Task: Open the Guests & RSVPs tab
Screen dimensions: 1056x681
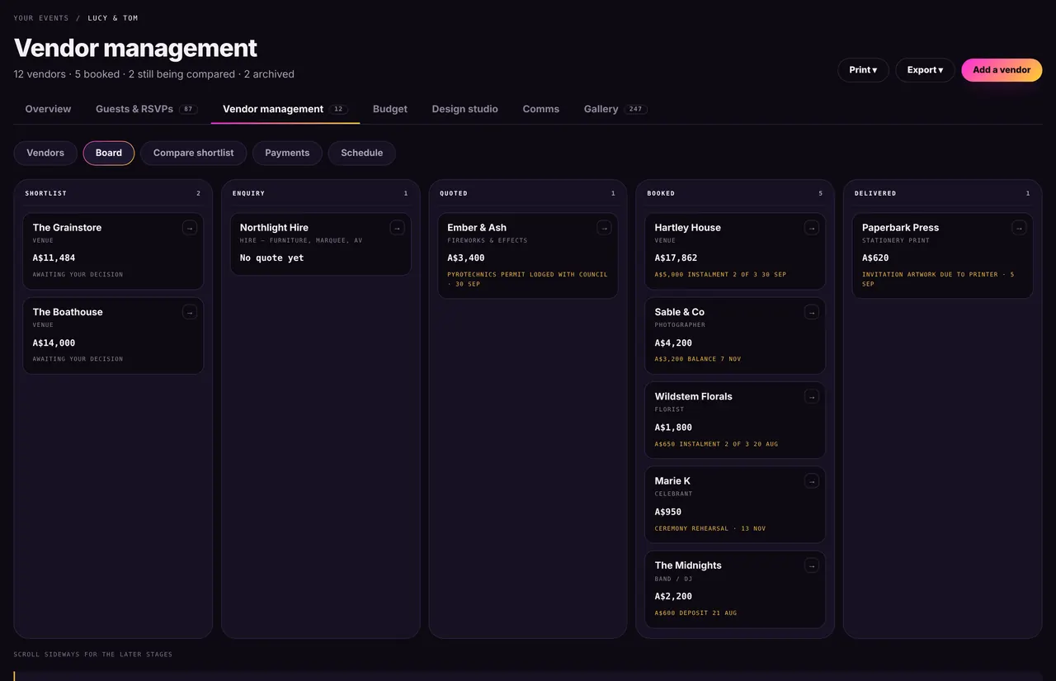Action: coord(146,109)
